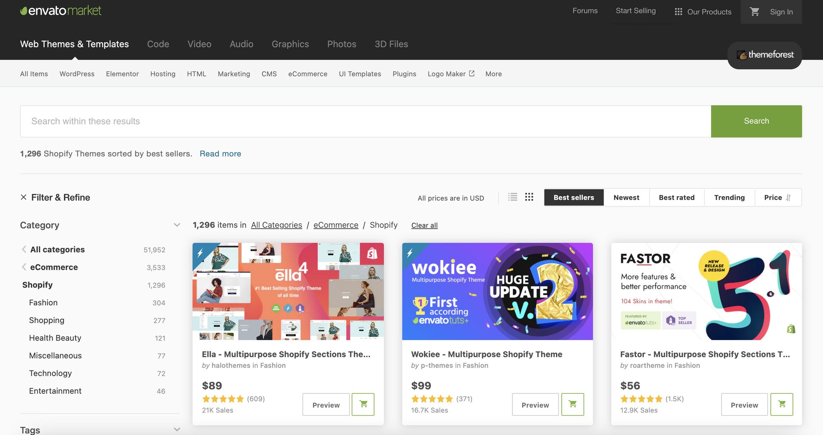This screenshot has height=435, width=823.
Task: Add Wokiee theme to cart
Action: tap(573, 405)
